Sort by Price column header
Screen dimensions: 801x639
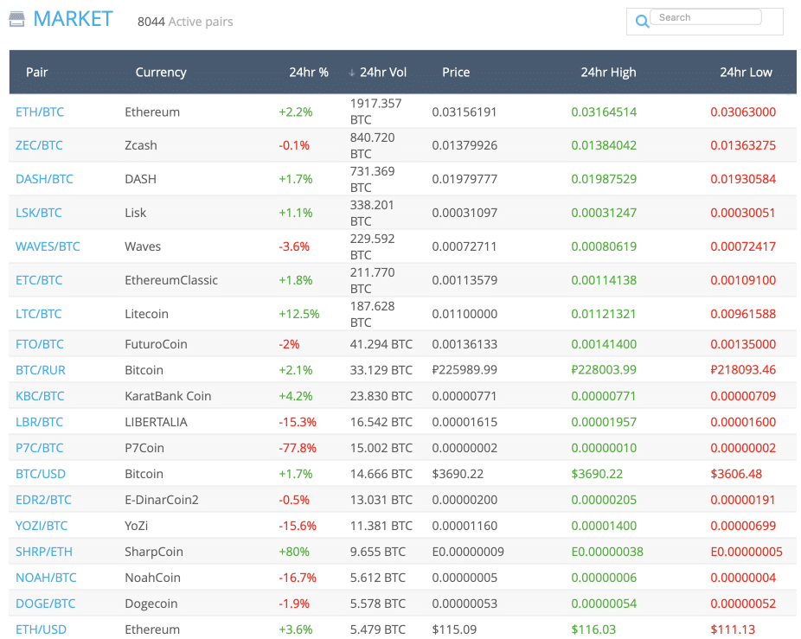pyautogui.click(x=456, y=72)
